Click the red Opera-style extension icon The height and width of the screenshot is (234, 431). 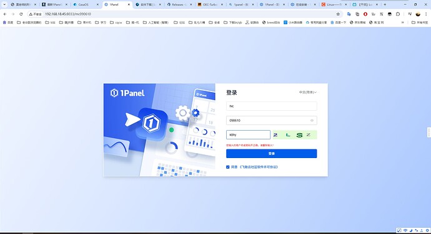(x=365, y=14)
